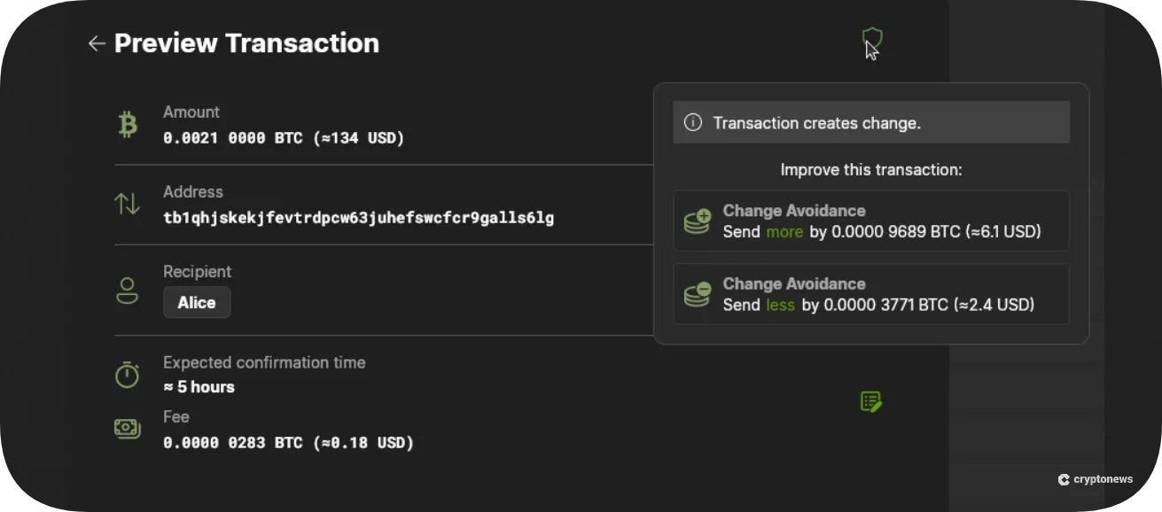Click the confirmation time clock icon

[x=128, y=374]
